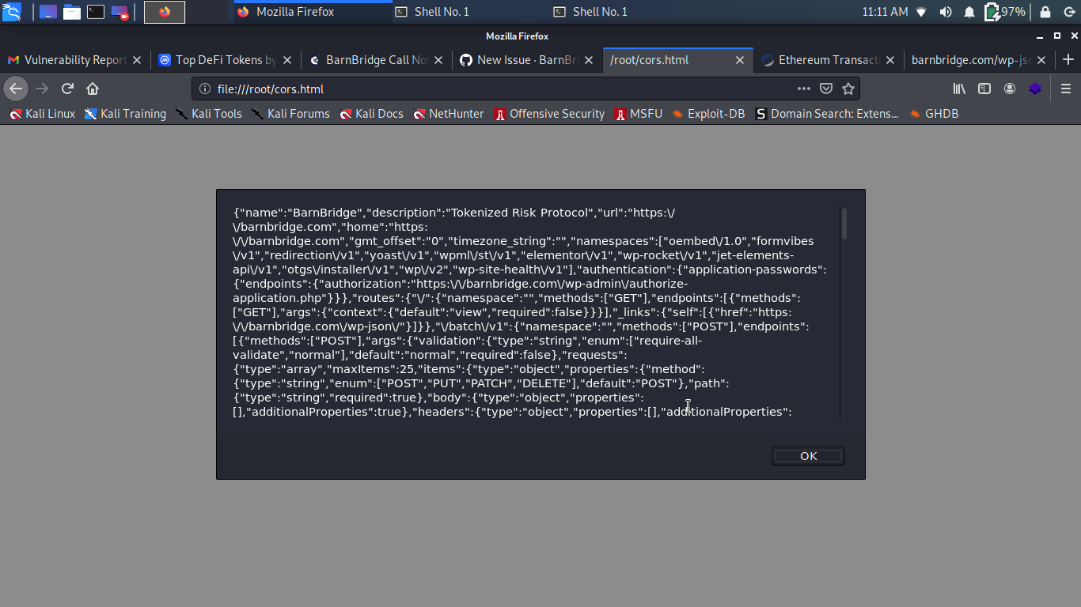
Task: Open Offensive Security bookmark
Action: pyautogui.click(x=549, y=114)
